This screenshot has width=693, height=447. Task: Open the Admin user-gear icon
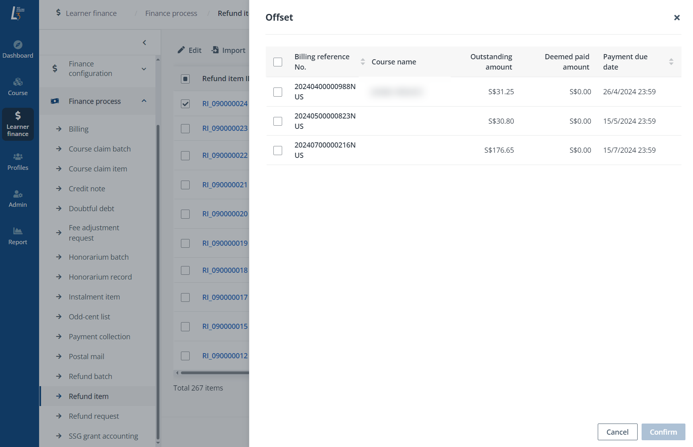(18, 194)
